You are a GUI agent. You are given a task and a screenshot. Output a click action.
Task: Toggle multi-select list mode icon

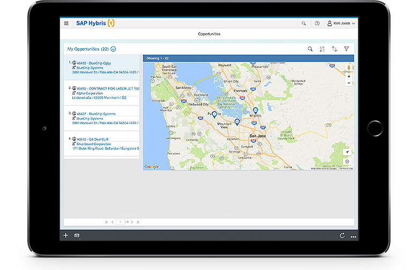[x=322, y=49]
